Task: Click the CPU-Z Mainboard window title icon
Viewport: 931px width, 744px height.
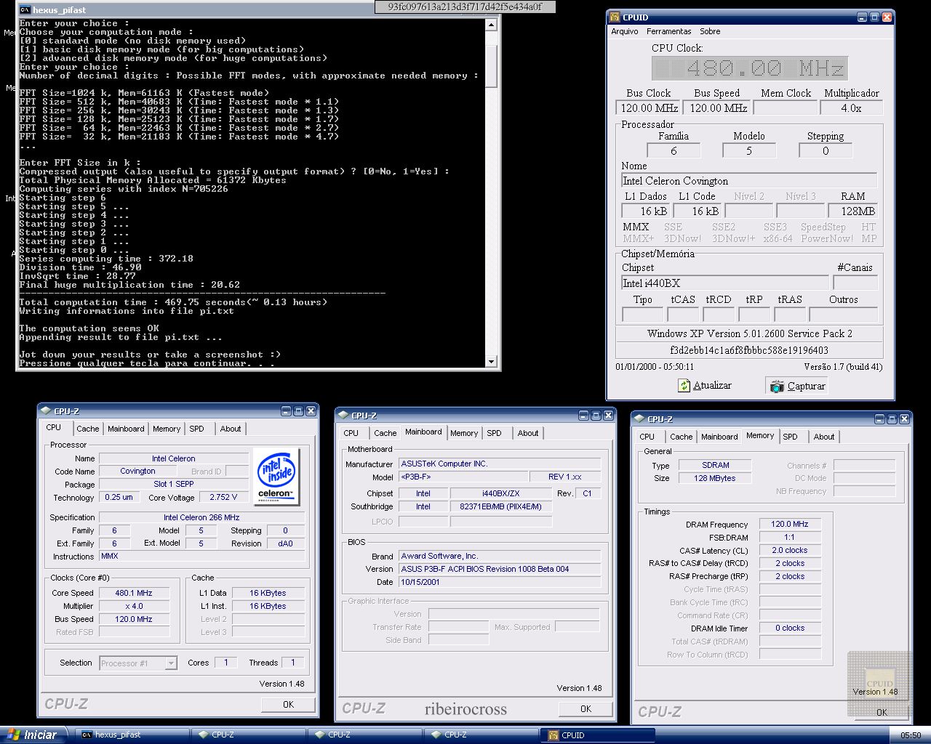Action: click(343, 416)
